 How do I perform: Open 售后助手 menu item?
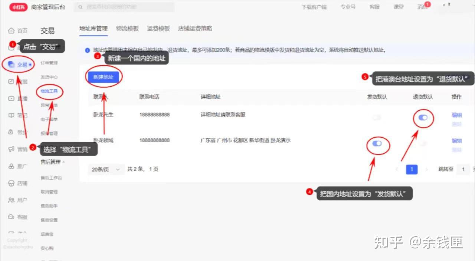coord(49,206)
